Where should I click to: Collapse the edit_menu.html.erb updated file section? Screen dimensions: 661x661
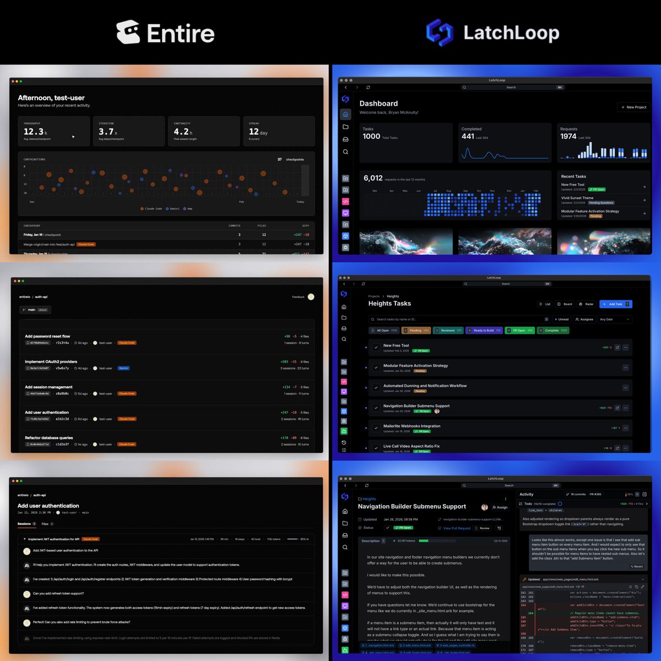click(x=642, y=579)
